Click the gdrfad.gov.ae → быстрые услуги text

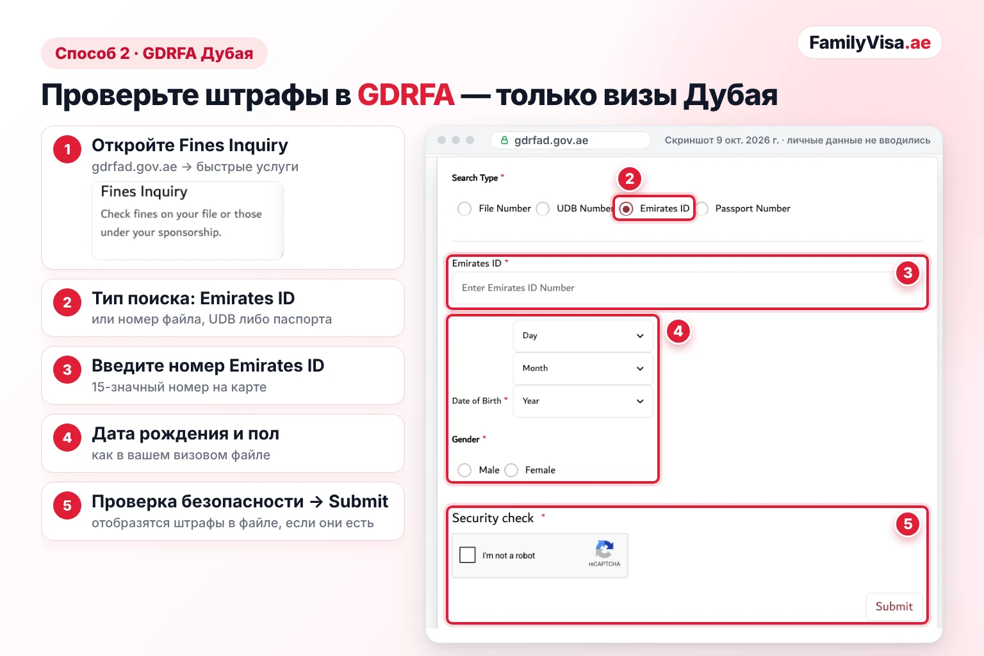(195, 167)
